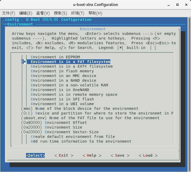Toggle Environment in a non-volatile RAM
Screen dimensions: 191x172
point(65,85)
